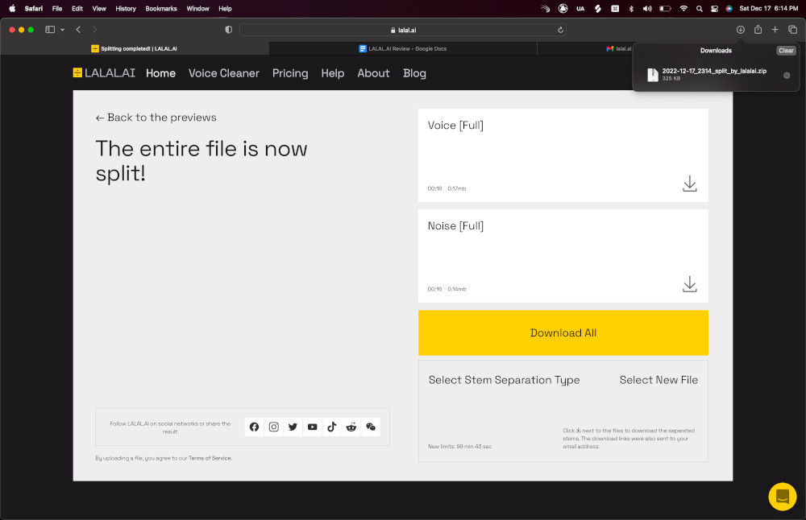The height and width of the screenshot is (520, 806).
Task: Open Wi-Fi status menu
Action: point(683,9)
